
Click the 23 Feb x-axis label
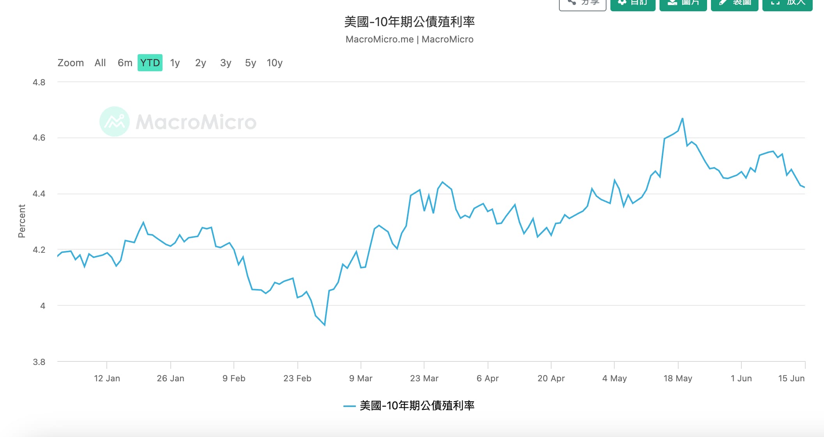tap(297, 378)
